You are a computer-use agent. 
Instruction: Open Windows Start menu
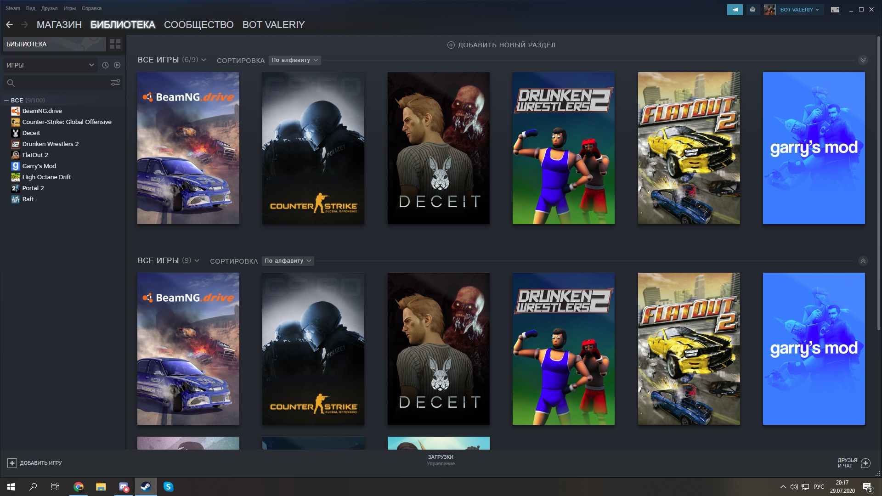[11, 487]
